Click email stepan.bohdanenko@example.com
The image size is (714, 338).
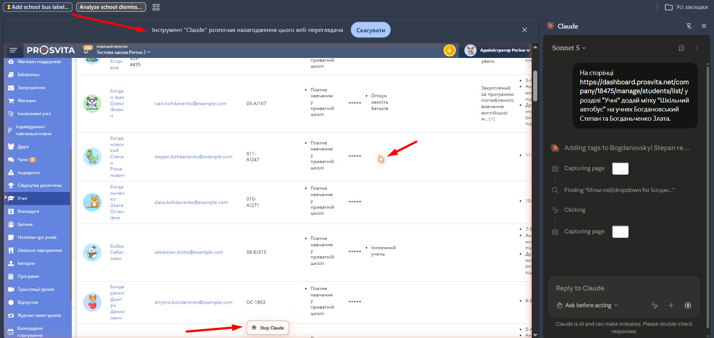click(x=193, y=157)
